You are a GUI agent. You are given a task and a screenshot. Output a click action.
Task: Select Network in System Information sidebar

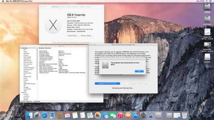click(24, 93)
